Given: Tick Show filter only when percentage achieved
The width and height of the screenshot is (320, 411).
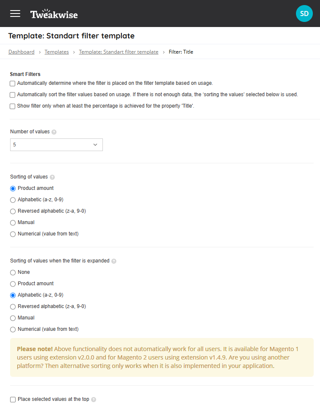Looking at the screenshot, I should pyautogui.click(x=13, y=106).
